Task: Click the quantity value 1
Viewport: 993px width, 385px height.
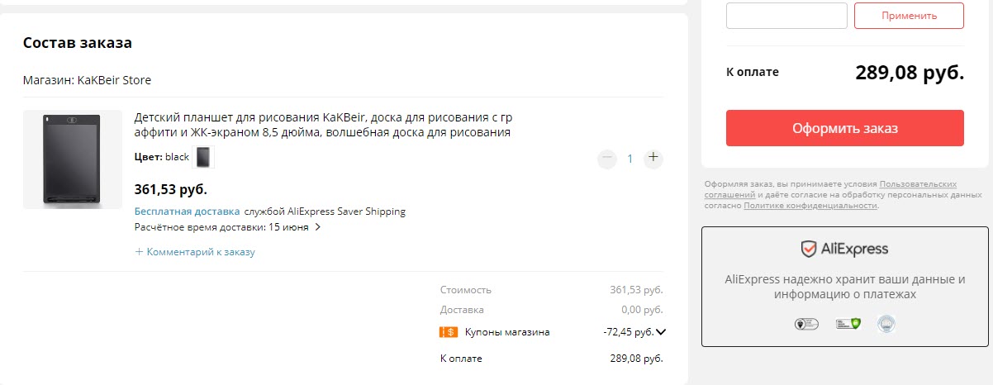Action: [x=630, y=159]
